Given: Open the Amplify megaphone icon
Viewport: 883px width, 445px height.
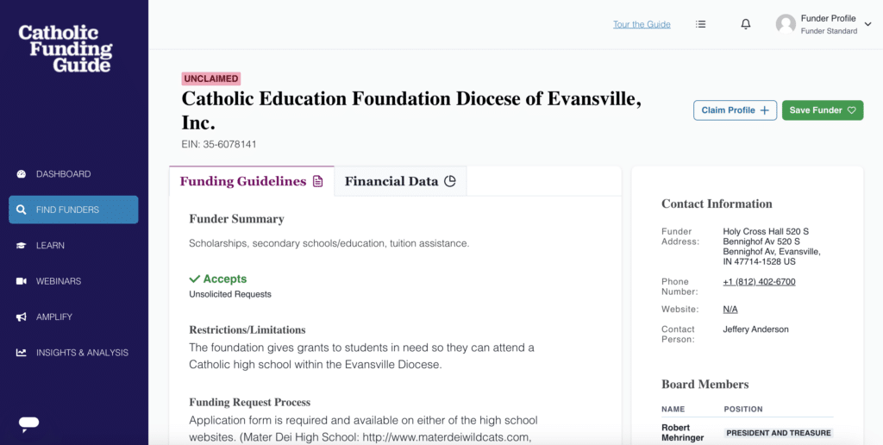Looking at the screenshot, I should 22,317.
